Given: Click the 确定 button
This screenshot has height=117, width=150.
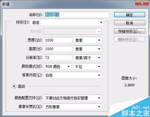Looking at the screenshot, I should [x=130, y=15].
